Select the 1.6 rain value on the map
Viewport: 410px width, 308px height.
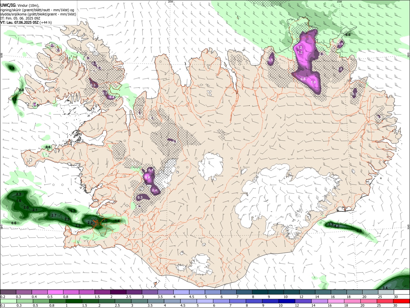pos(19,201)
